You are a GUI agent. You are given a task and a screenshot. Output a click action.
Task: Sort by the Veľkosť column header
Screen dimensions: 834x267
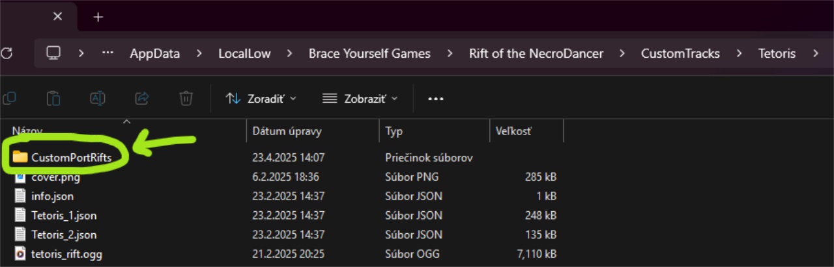[513, 131]
